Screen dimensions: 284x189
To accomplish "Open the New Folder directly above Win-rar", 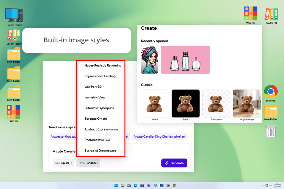I will click(x=14, y=93).
